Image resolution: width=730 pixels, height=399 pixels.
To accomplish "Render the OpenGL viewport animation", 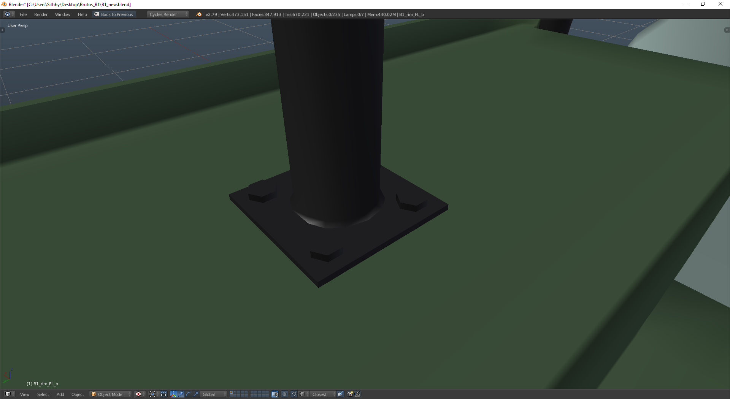I will click(x=357, y=394).
